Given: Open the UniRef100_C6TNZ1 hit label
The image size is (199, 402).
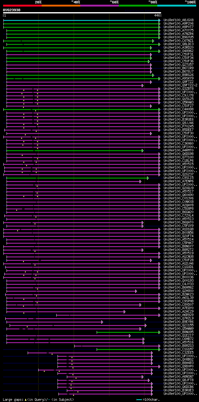Looking at the screenshot, I should click(178, 41).
